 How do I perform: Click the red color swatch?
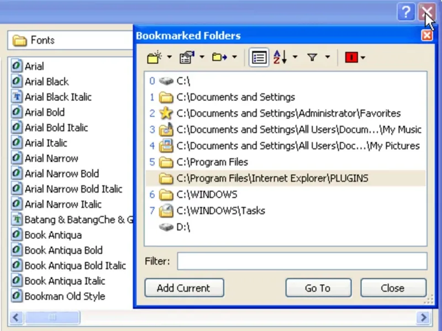coord(351,57)
